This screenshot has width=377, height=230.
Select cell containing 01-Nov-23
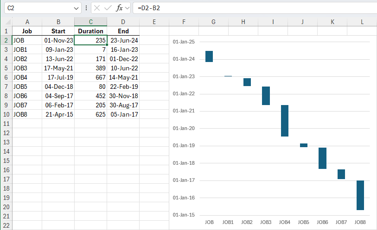click(58, 40)
